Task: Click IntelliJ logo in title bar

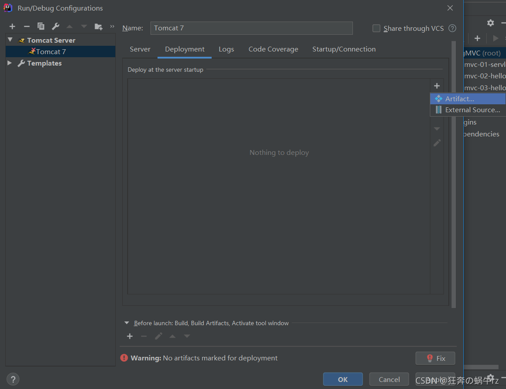Action: tap(8, 8)
